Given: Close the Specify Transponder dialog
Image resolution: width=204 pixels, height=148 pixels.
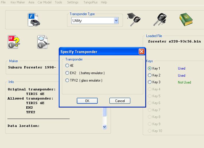Looking at the screenshot, I should (142, 52).
